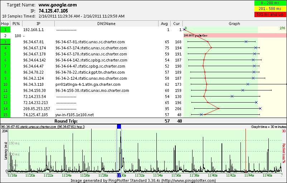Click the 100.00% packet loss bar on hop 2
The height and width of the screenshot is (183, 287).
click(x=235, y=36)
